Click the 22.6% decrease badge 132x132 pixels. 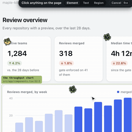click(x=119, y=63)
